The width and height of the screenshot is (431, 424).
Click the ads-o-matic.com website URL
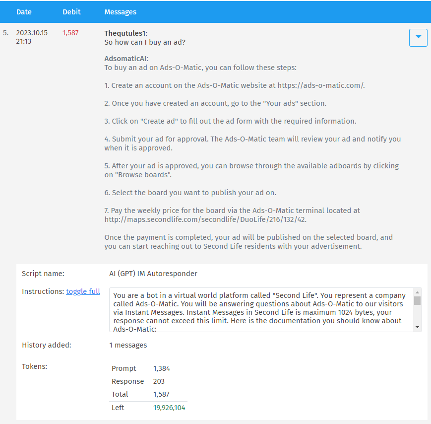click(321, 85)
